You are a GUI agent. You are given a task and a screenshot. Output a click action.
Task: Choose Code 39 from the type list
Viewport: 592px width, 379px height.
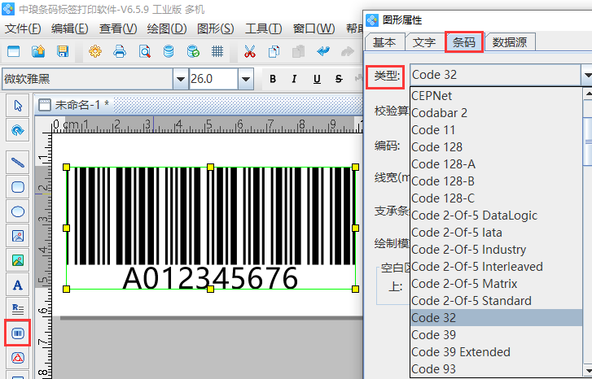pyautogui.click(x=497, y=335)
